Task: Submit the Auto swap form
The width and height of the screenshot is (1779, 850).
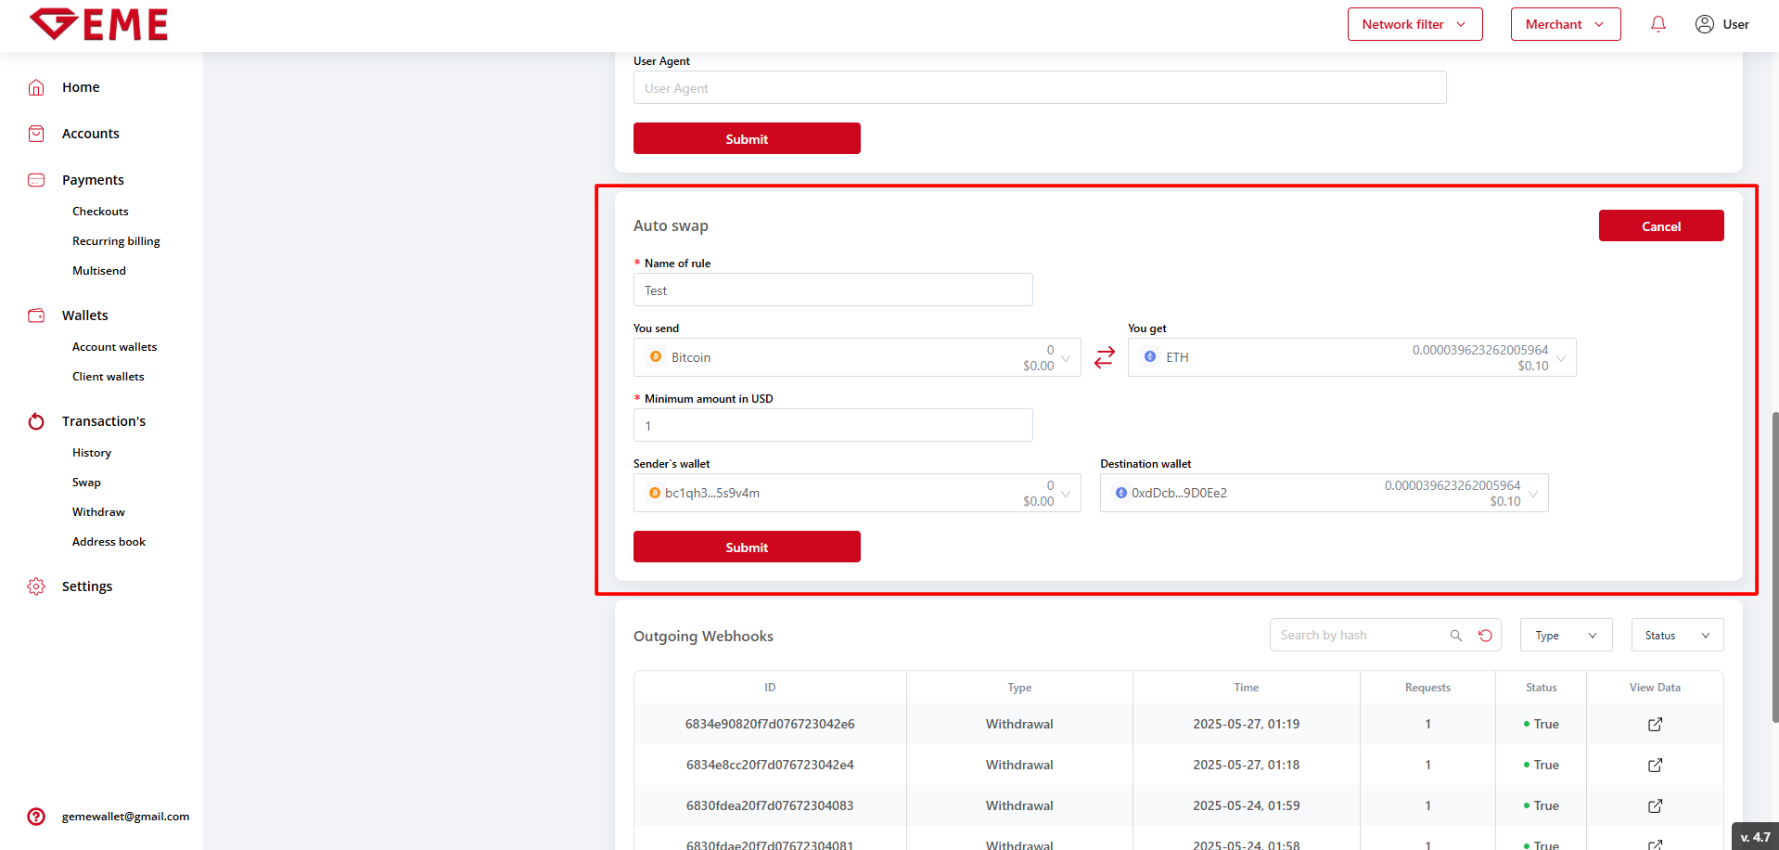Action: (x=746, y=547)
